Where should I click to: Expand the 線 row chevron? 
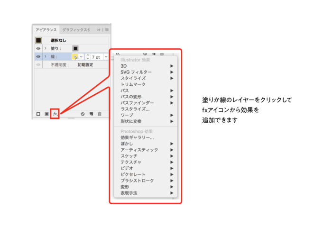[x=46, y=56]
